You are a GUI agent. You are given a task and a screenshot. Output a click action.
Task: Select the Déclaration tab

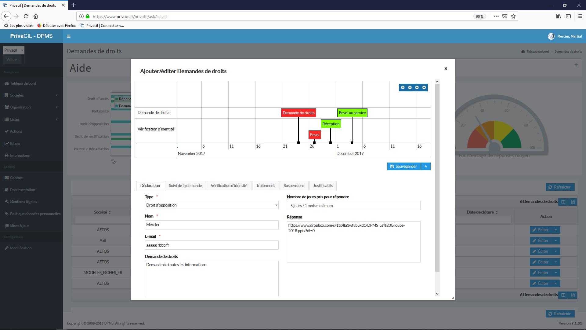(150, 185)
